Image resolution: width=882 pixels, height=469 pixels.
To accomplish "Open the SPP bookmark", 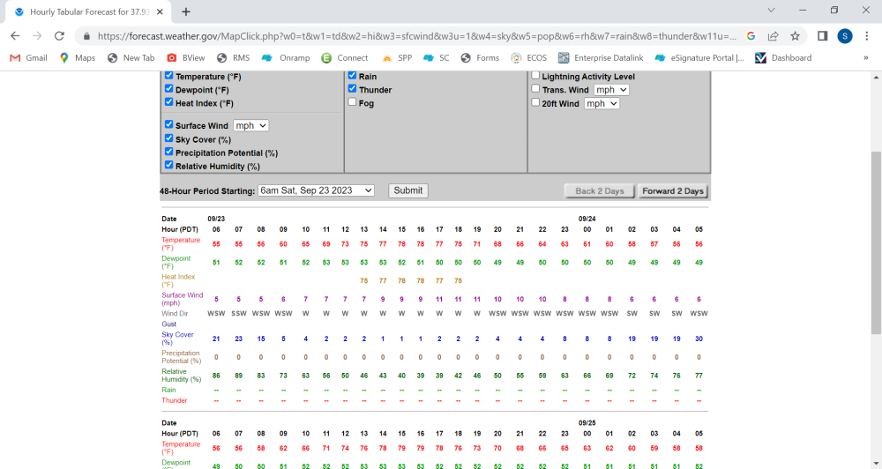I will pos(397,58).
